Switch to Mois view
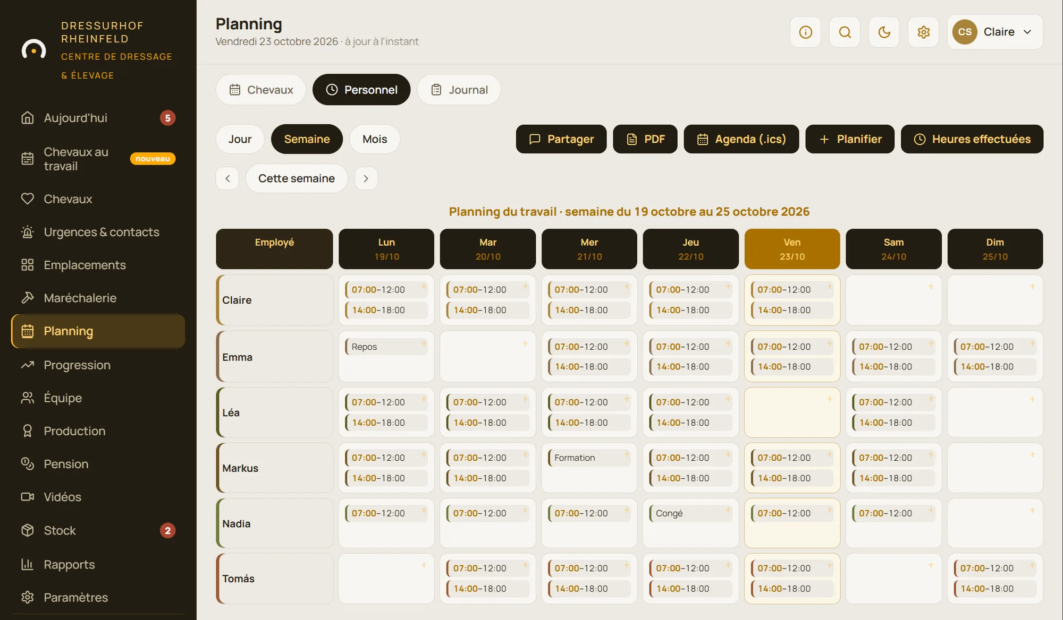This screenshot has height=620, width=1063. pyautogui.click(x=375, y=139)
